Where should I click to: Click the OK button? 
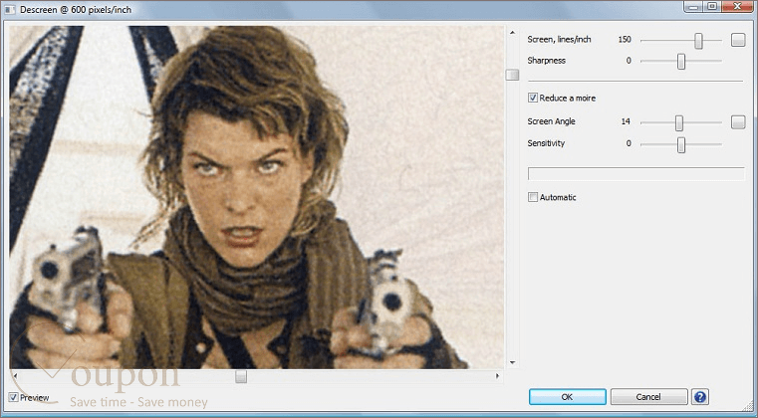click(567, 397)
